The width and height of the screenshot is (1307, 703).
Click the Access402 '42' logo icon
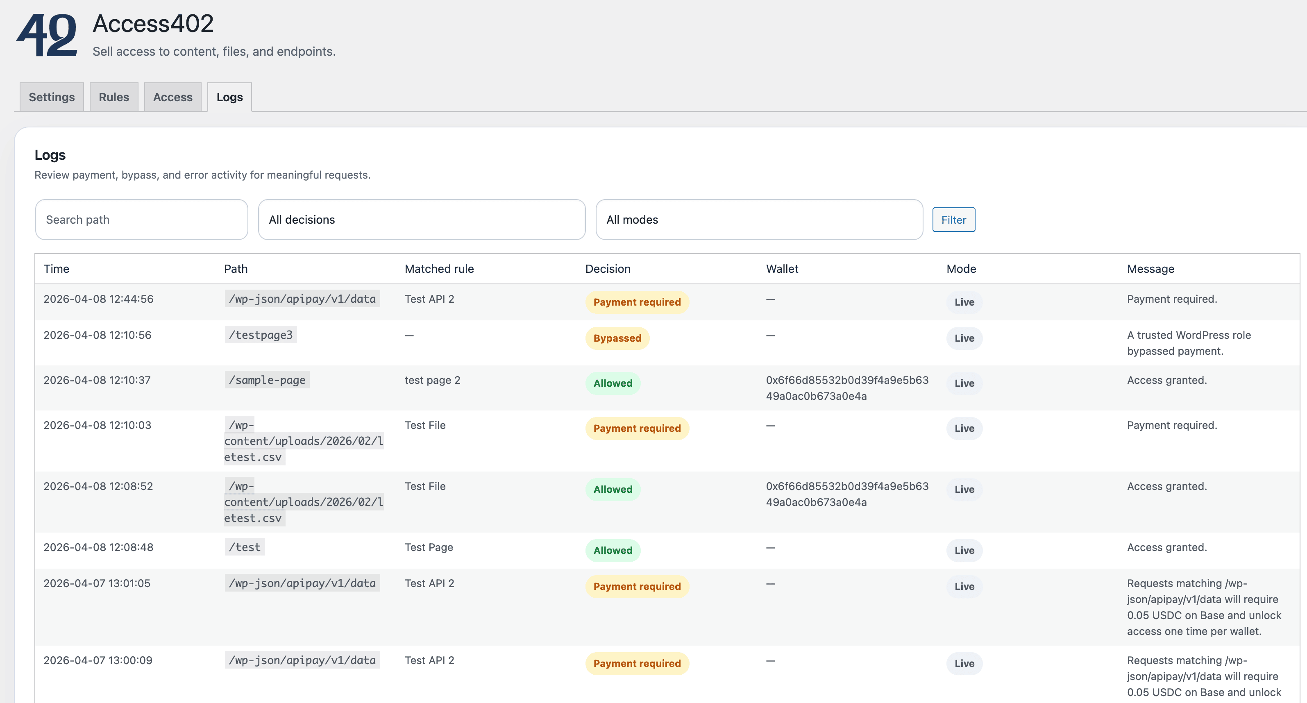coord(47,34)
